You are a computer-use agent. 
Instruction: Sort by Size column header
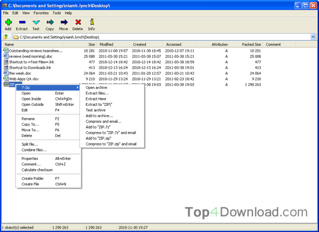coord(80,44)
